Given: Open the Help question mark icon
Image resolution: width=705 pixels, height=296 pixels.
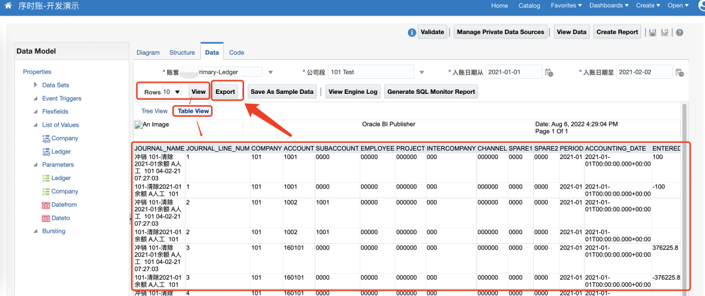Looking at the screenshot, I should 680,33.
